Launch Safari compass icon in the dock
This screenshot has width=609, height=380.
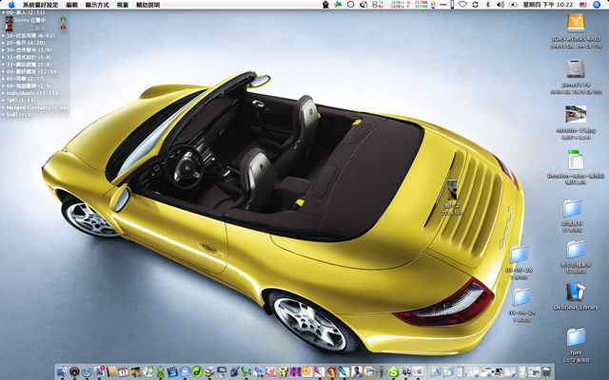coord(87,371)
